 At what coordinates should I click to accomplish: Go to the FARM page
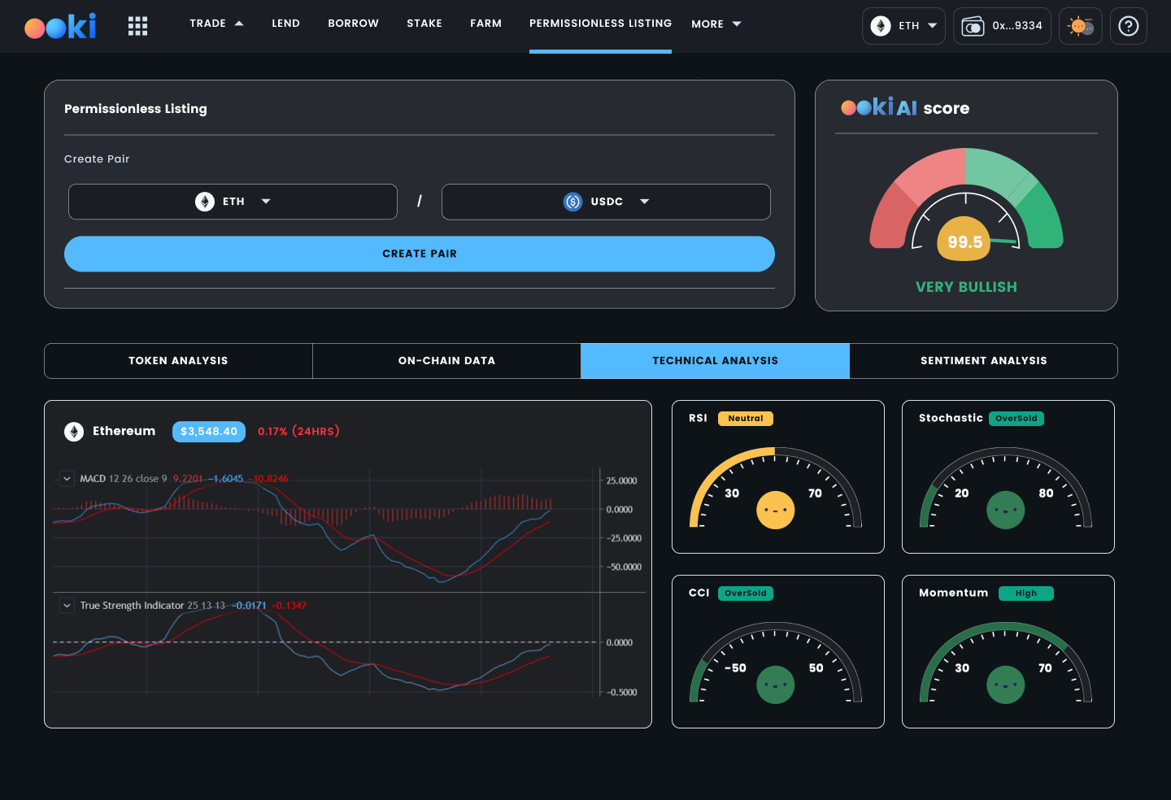pos(485,24)
